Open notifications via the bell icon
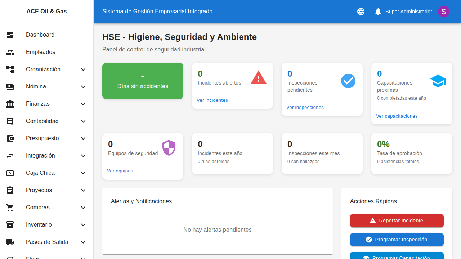The height and width of the screenshot is (259, 461). click(x=378, y=11)
